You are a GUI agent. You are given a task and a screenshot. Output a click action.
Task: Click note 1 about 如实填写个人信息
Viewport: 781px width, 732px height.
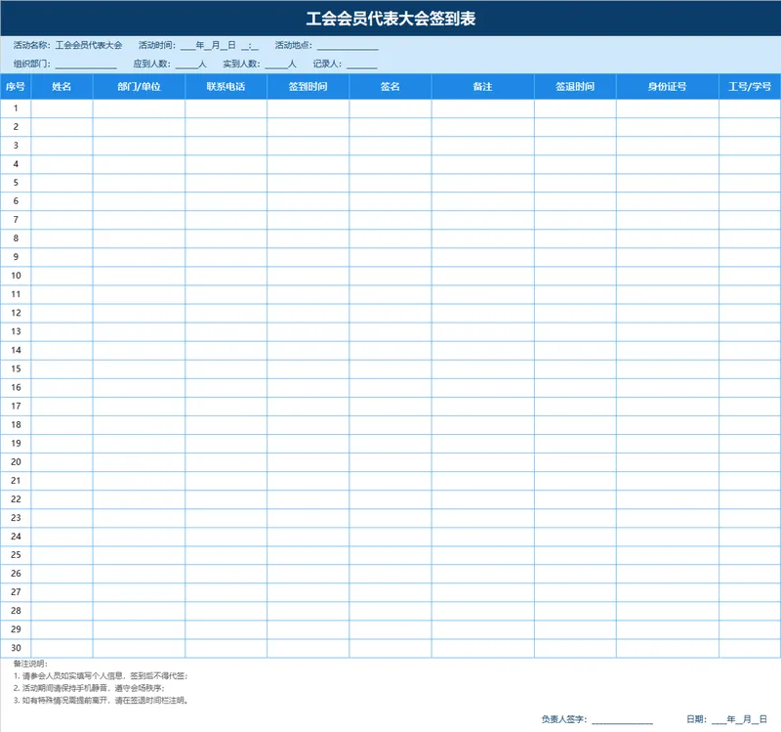click(x=101, y=676)
